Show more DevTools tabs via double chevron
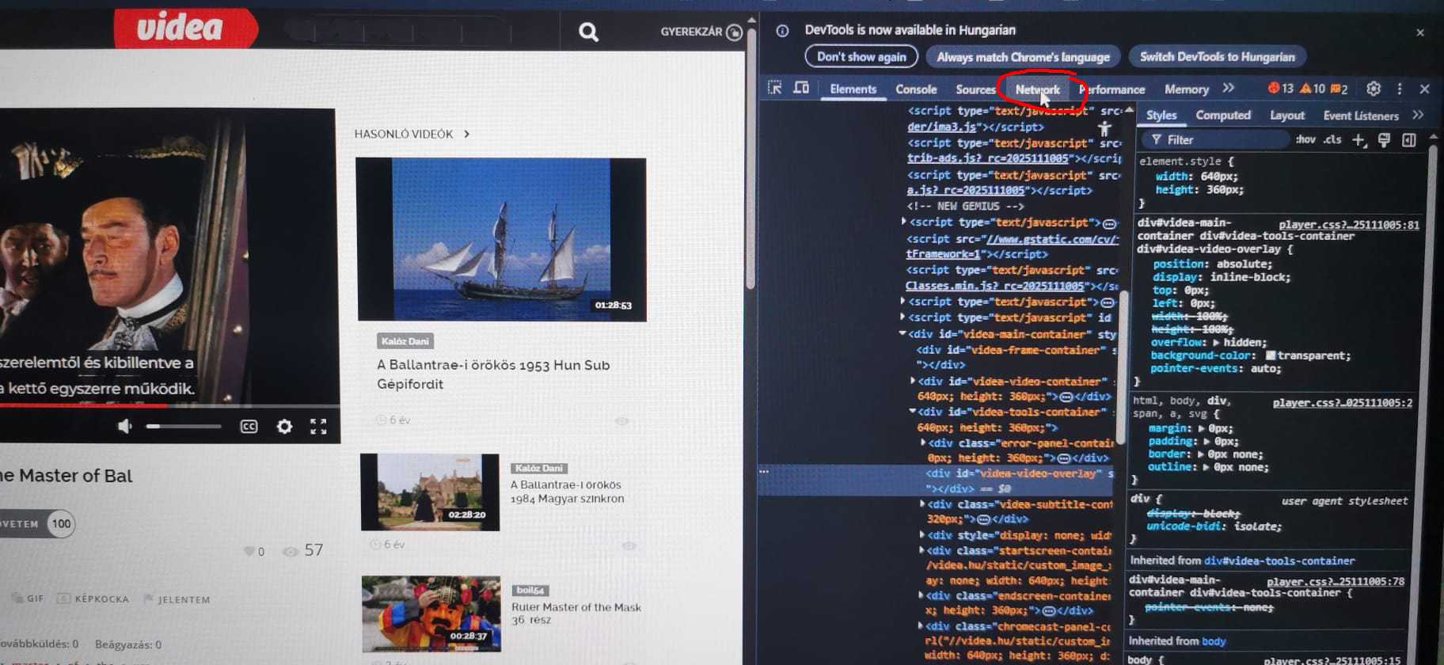The width and height of the screenshot is (1444, 665). (1228, 89)
